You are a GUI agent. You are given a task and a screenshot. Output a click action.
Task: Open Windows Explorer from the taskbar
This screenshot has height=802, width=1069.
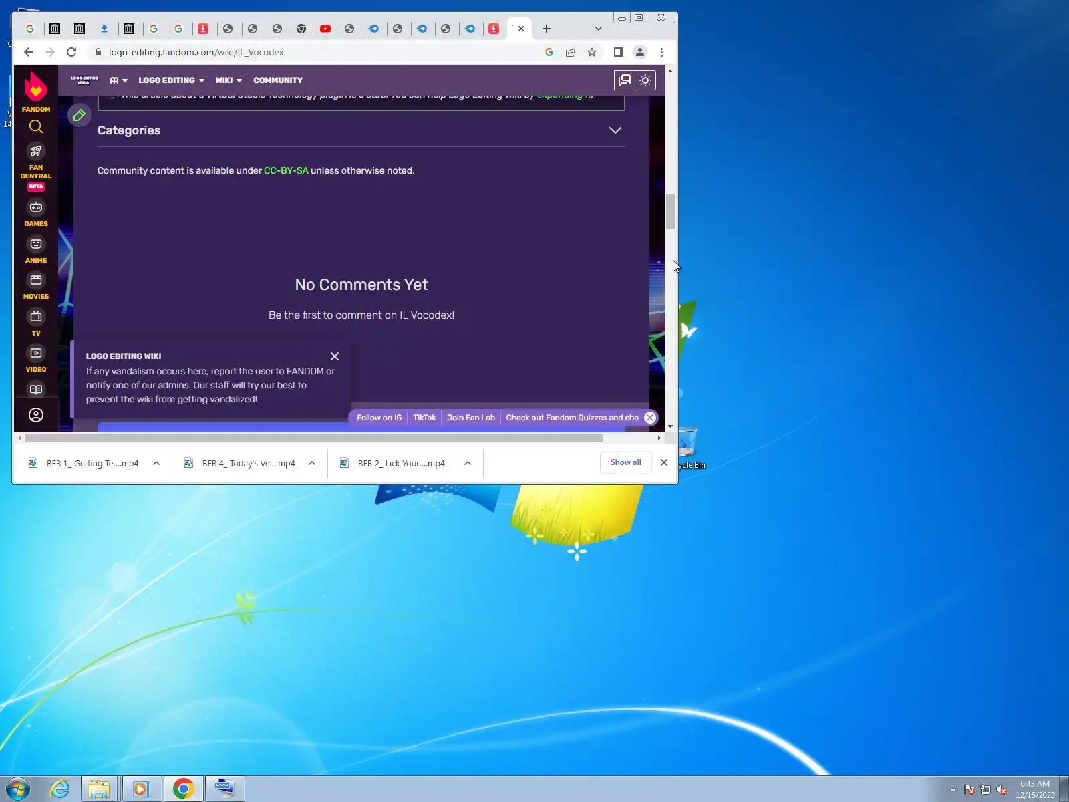[x=99, y=789]
